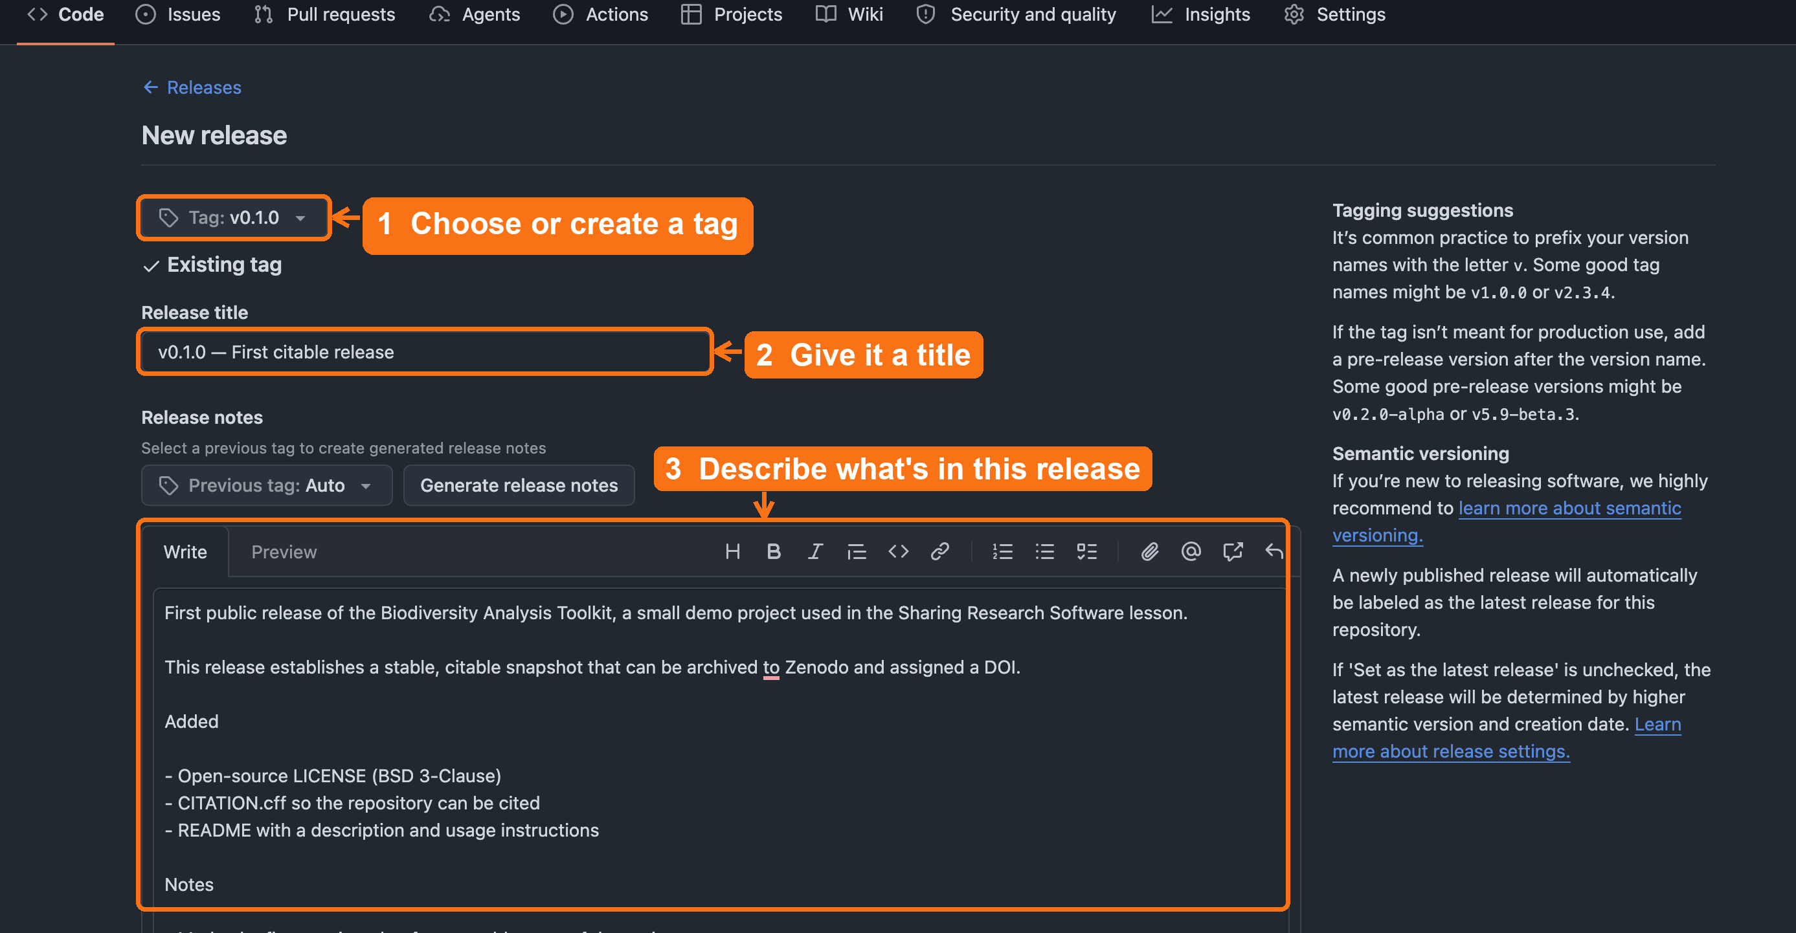Viewport: 1796px width, 933px height.
Task: Select the Write tab
Action: pyautogui.click(x=185, y=552)
